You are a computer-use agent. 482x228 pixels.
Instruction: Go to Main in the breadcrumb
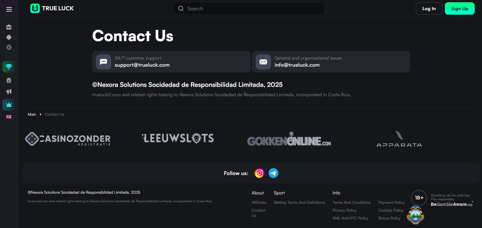(x=32, y=114)
